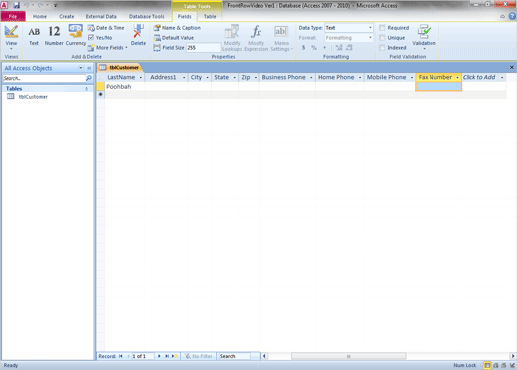The height and width of the screenshot is (370, 517).
Task: Add a Yes/No field
Action: [100, 38]
